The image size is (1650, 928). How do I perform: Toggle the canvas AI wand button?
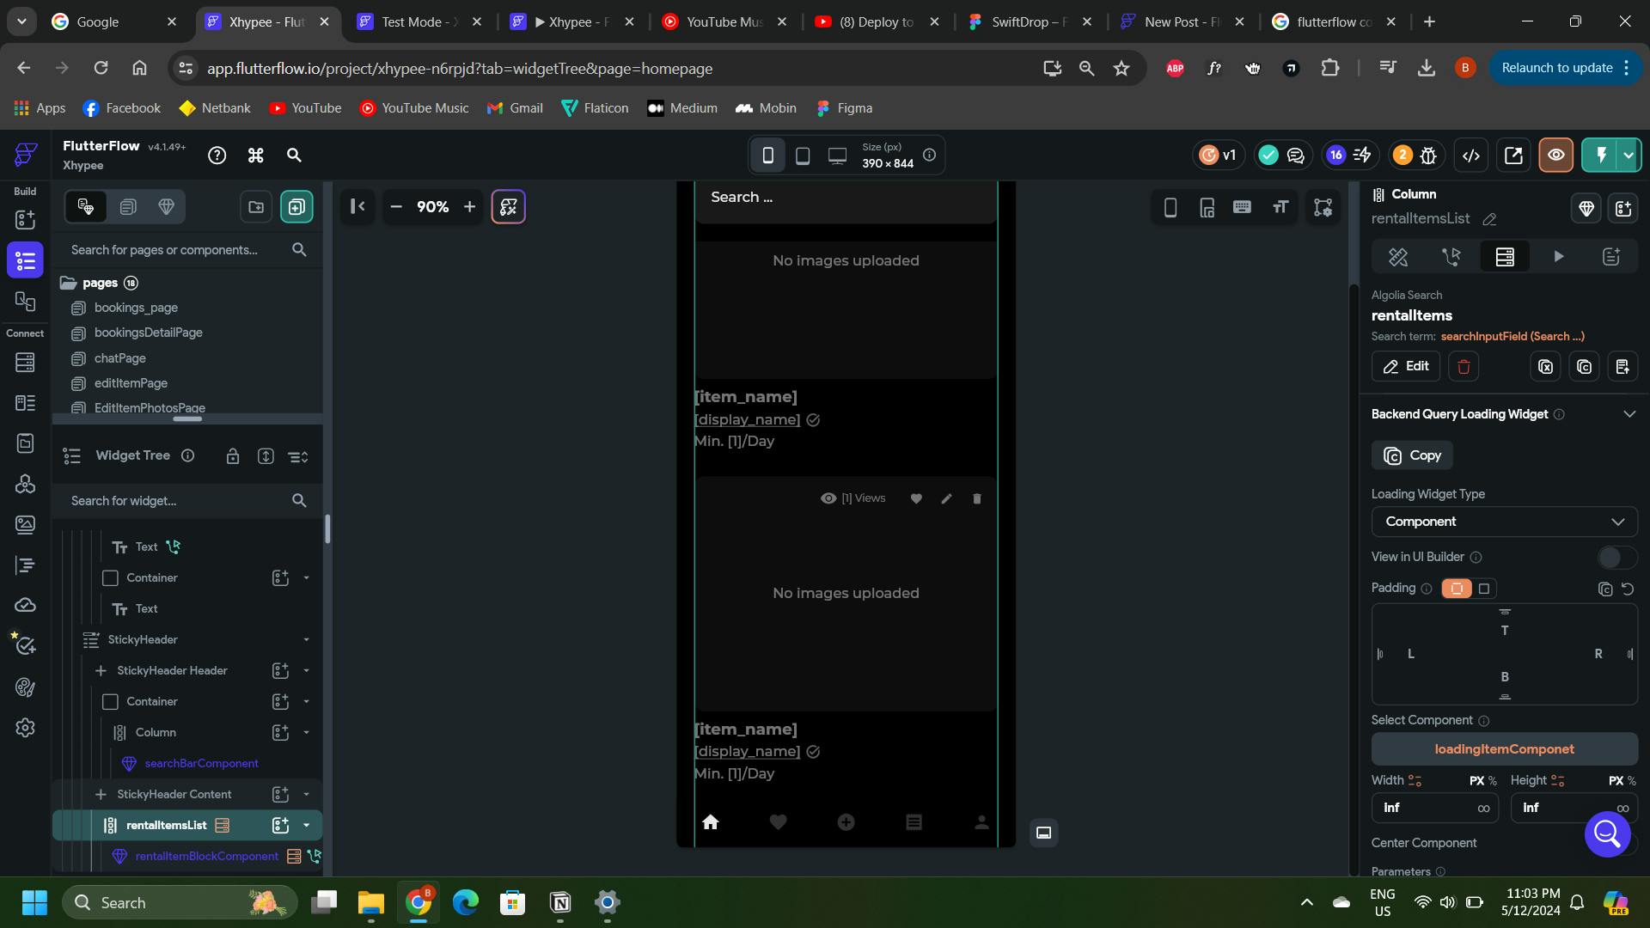(x=508, y=207)
